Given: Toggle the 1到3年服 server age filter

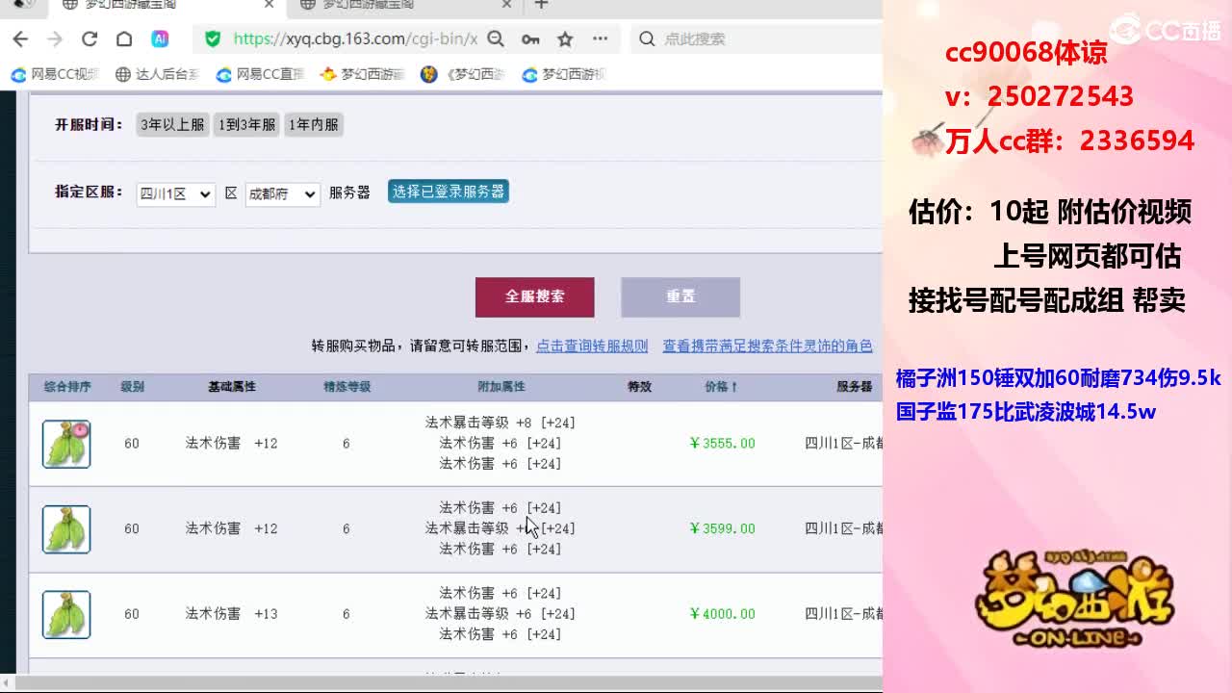Looking at the screenshot, I should pyautogui.click(x=246, y=125).
